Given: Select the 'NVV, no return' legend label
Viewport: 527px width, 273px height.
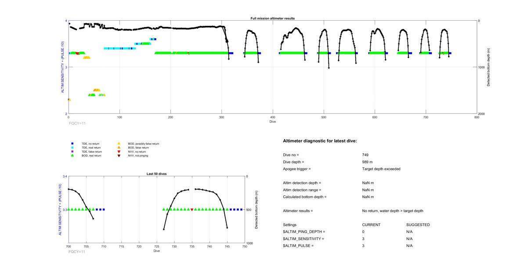Looking at the screenshot, I should pyautogui.click(x=137, y=151).
